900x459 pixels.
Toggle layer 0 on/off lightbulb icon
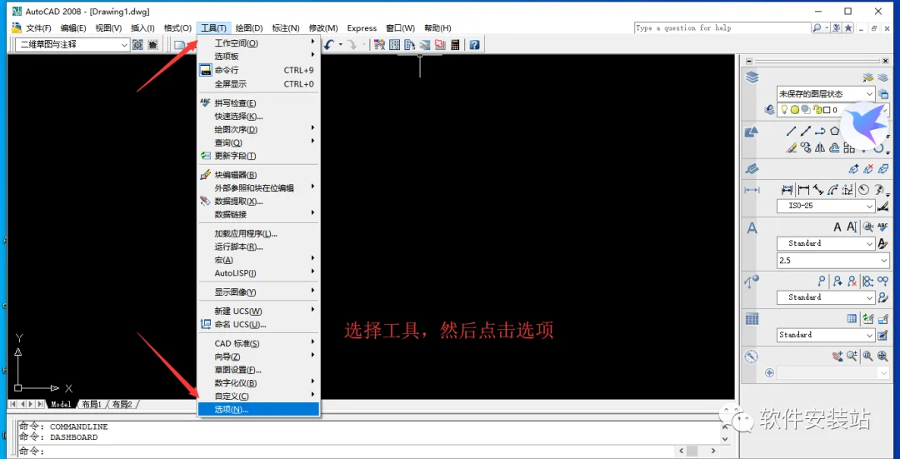(x=784, y=110)
